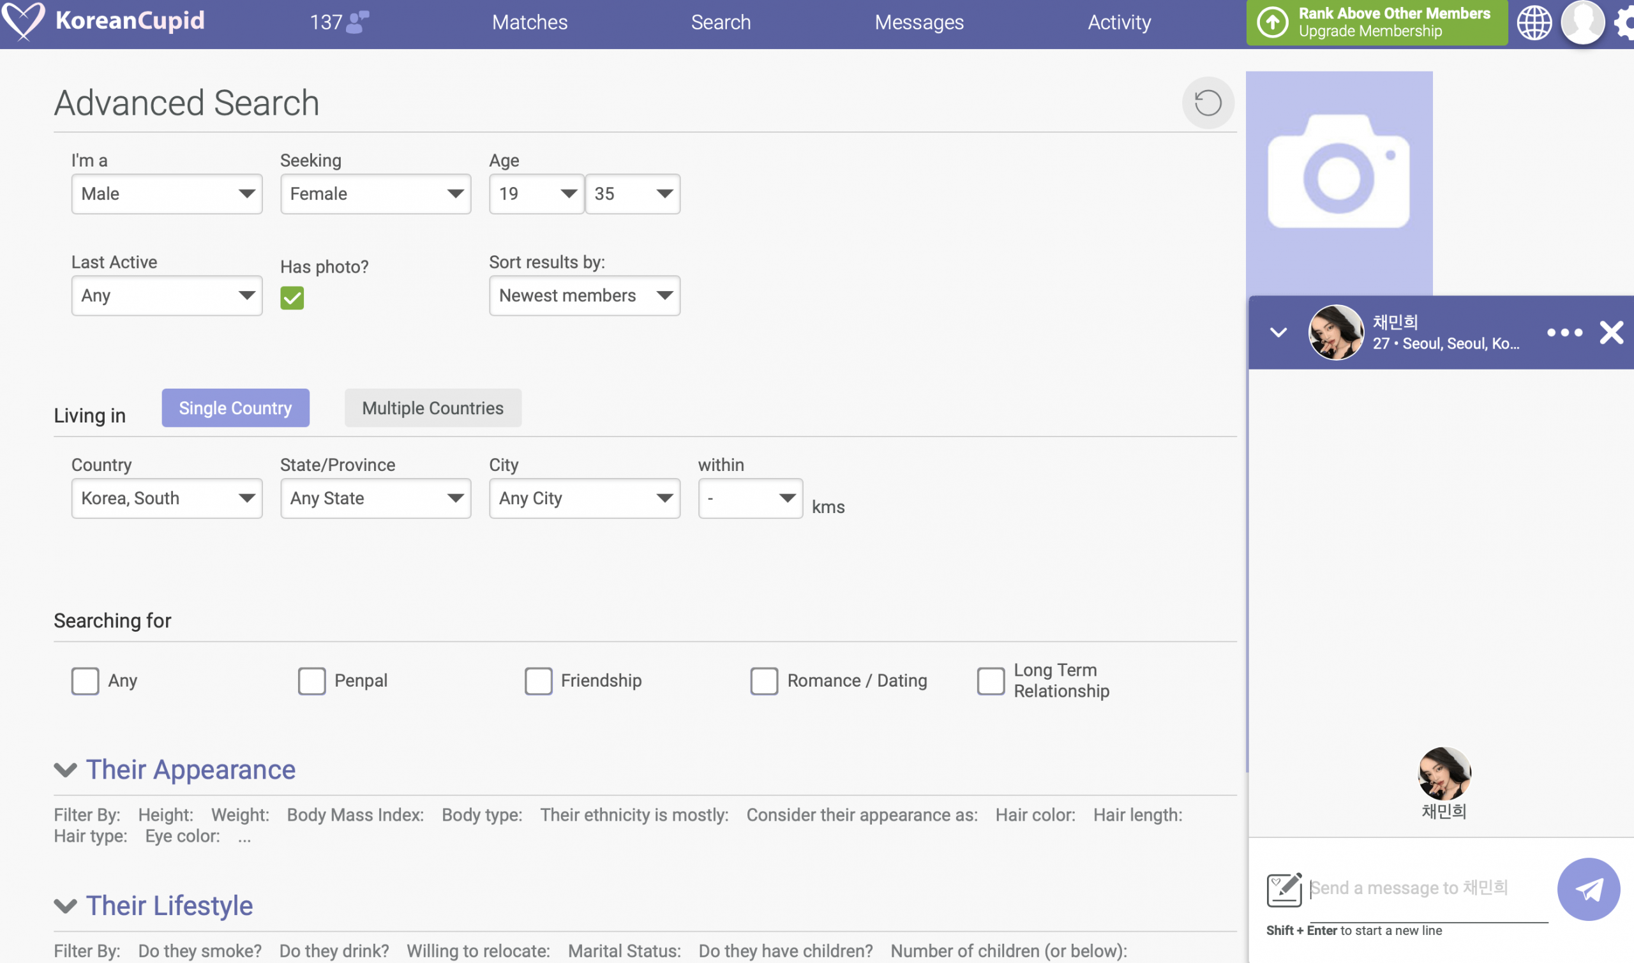Screen dimensions: 1634x963
Task: Select the Activity navigation tab
Action: point(1119,22)
